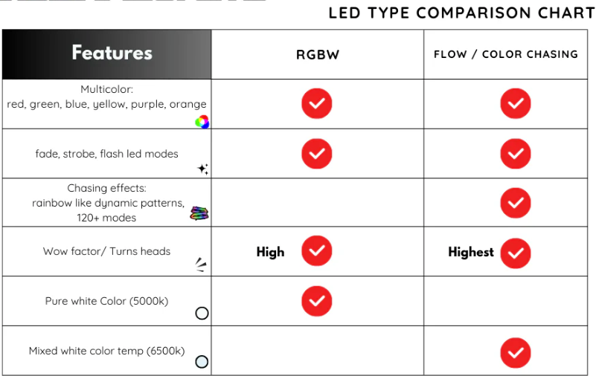This screenshot has width=596, height=376.
Task: Click the burst lines icon next to Wow factor
Action: [x=201, y=265]
